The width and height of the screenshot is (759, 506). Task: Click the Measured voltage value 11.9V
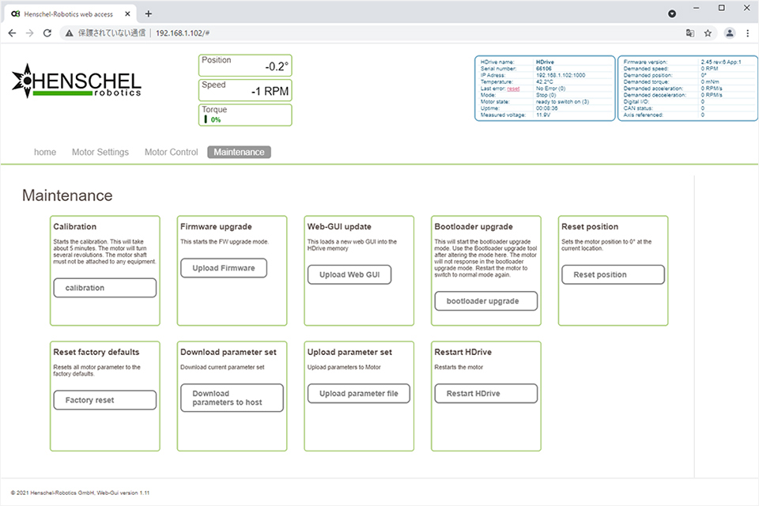click(x=543, y=115)
